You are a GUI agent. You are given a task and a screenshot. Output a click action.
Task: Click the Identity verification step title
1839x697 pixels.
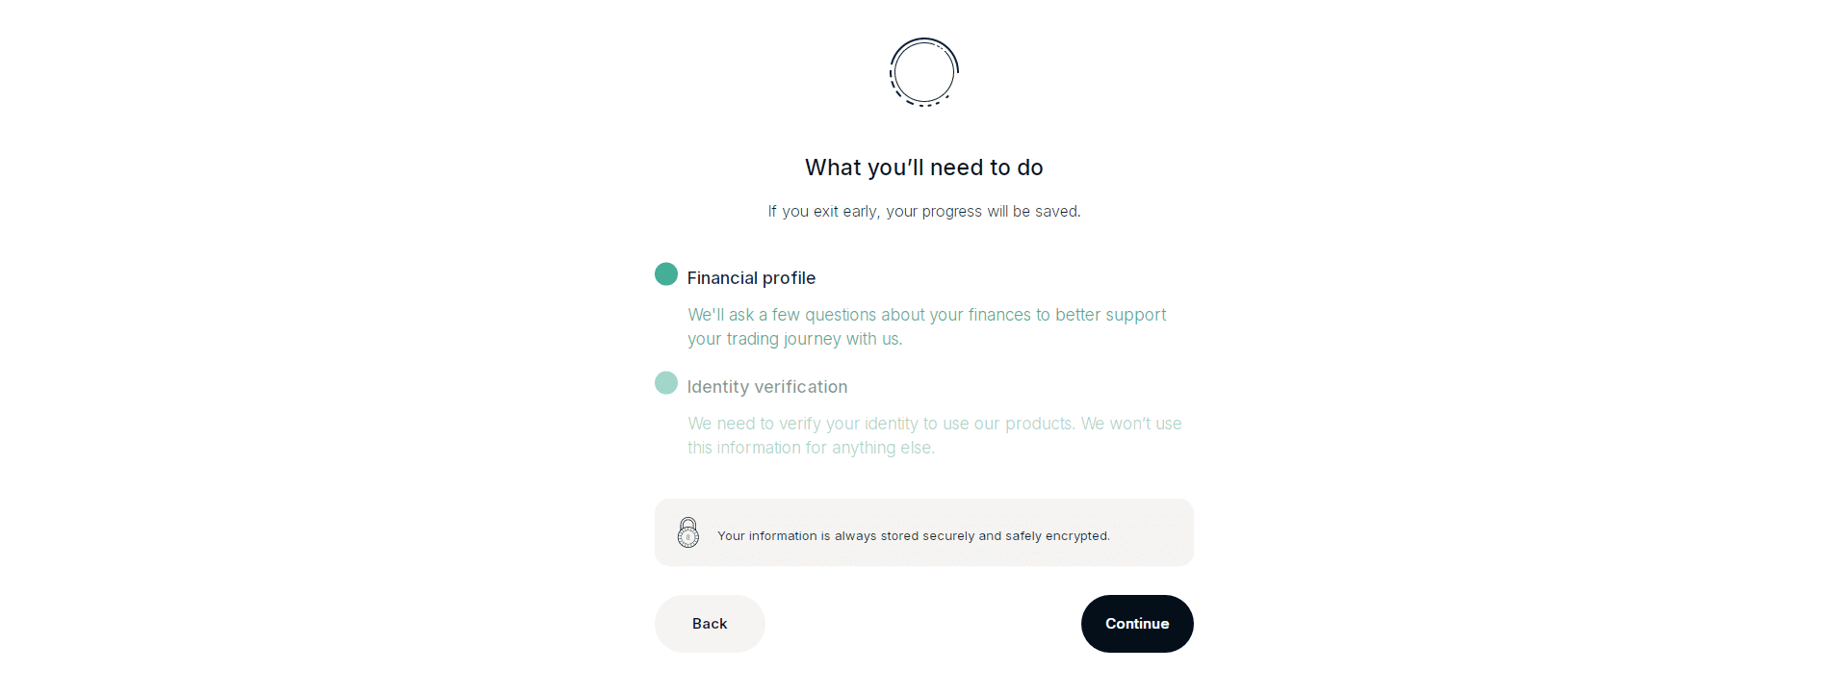coord(767,387)
